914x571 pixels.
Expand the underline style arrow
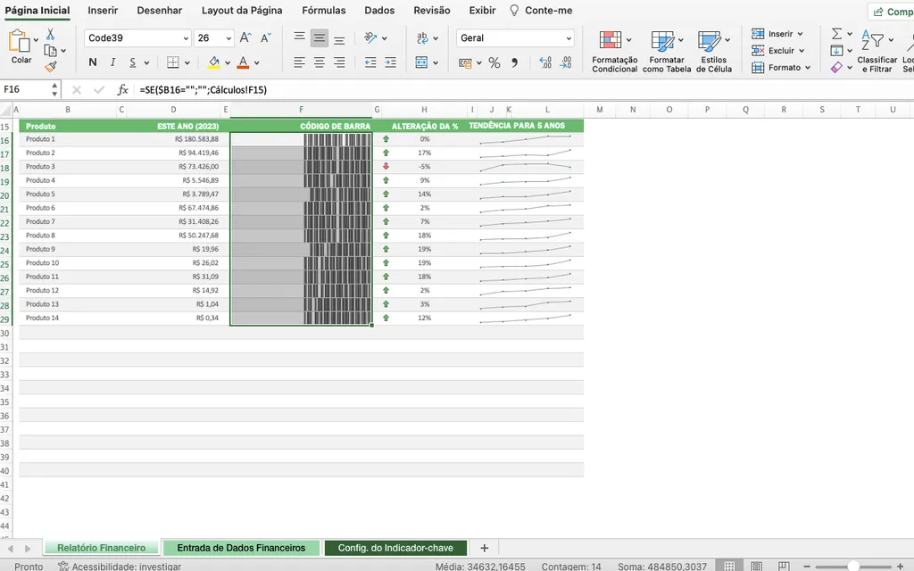tap(146, 63)
